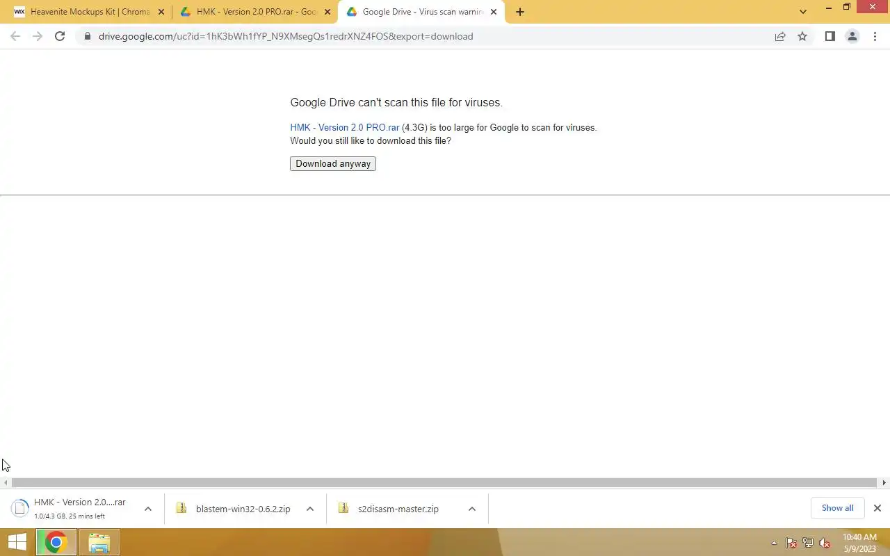Close the downloads bar
This screenshot has height=556, width=890.
tap(877, 508)
